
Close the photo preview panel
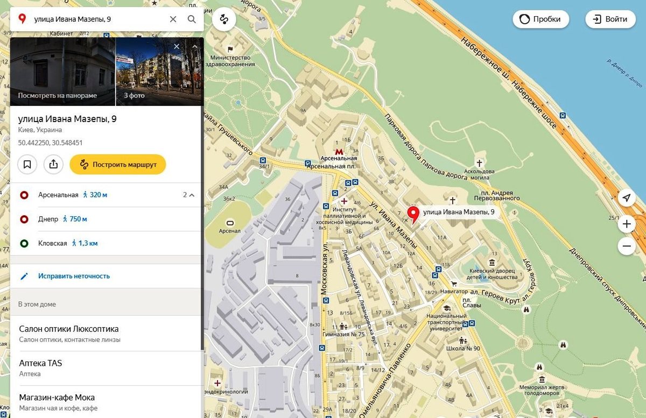click(177, 46)
